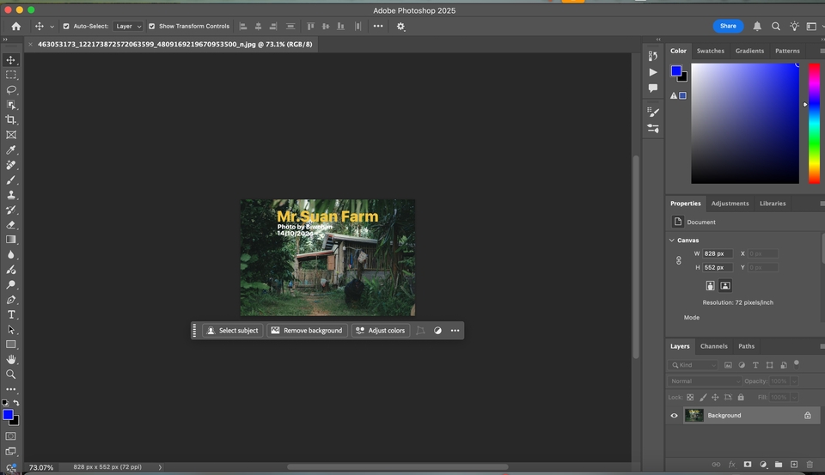Select the Zoom tool in toolbar
This screenshot has width=825, height=475.
(11, 375)
